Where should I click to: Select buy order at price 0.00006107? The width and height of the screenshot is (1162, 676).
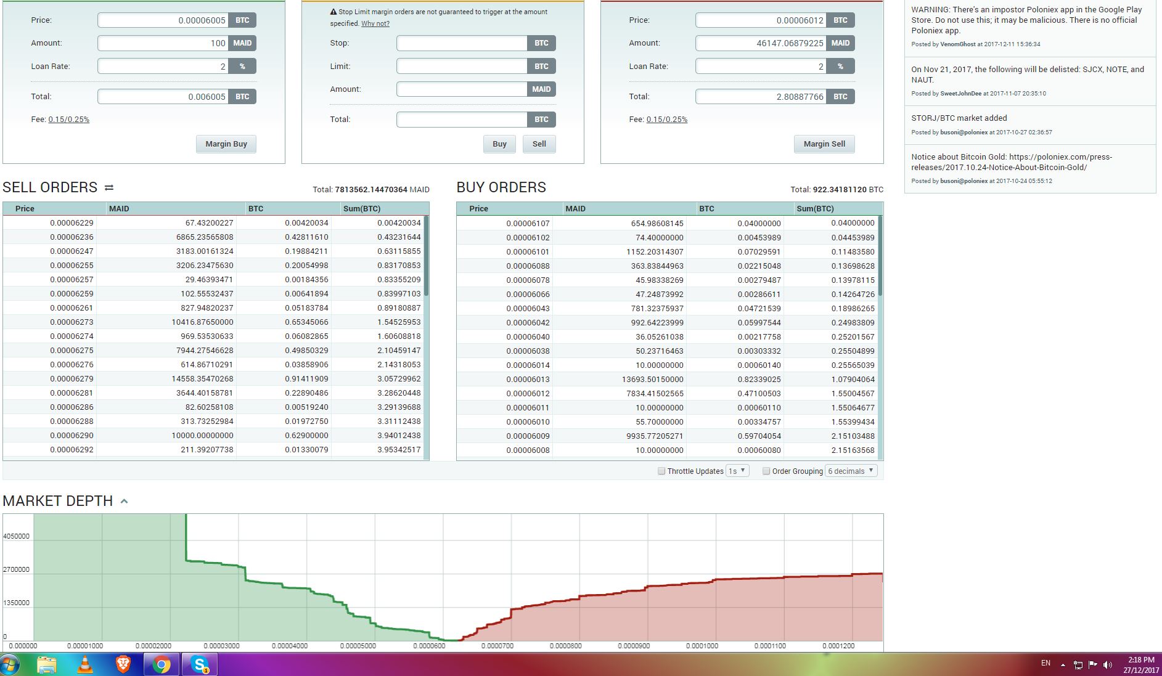point(667,224)
